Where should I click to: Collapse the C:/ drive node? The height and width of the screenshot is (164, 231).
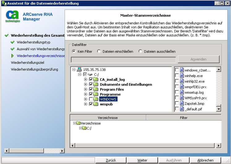coord(79,74)
